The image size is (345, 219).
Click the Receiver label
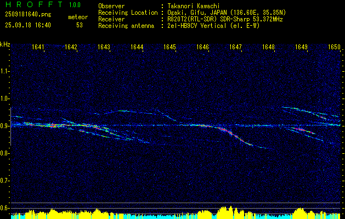[111, 19]
